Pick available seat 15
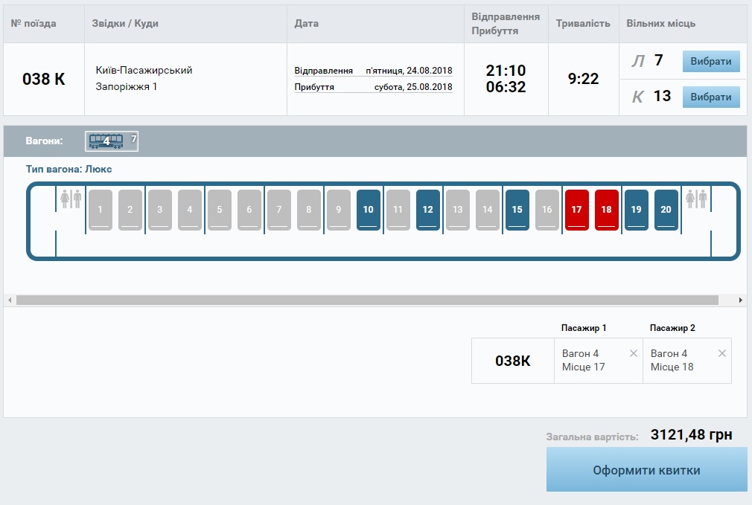752x505 pixels. [x=517, y=210]
